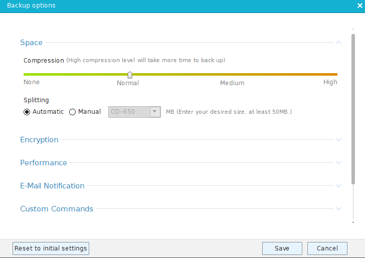Click the scrollbar up arrow
The height and width of the screenshot is (258, 365).
pos(353,30)
